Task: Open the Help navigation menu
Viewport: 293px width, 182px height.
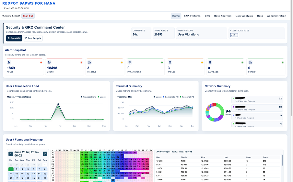Action: click(x=260, y=16)
